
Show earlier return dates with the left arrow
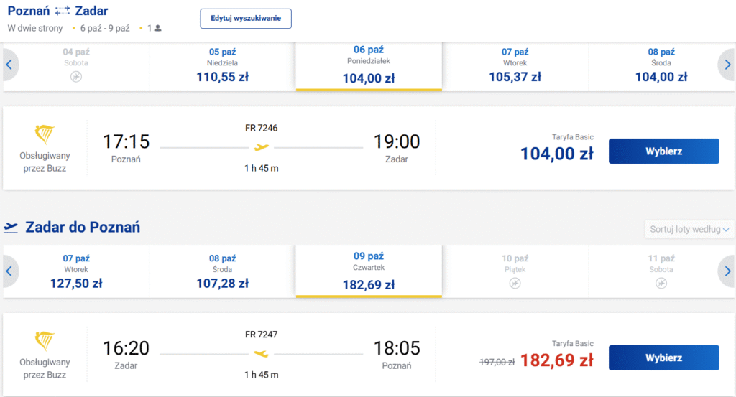[x=9, y=271]
